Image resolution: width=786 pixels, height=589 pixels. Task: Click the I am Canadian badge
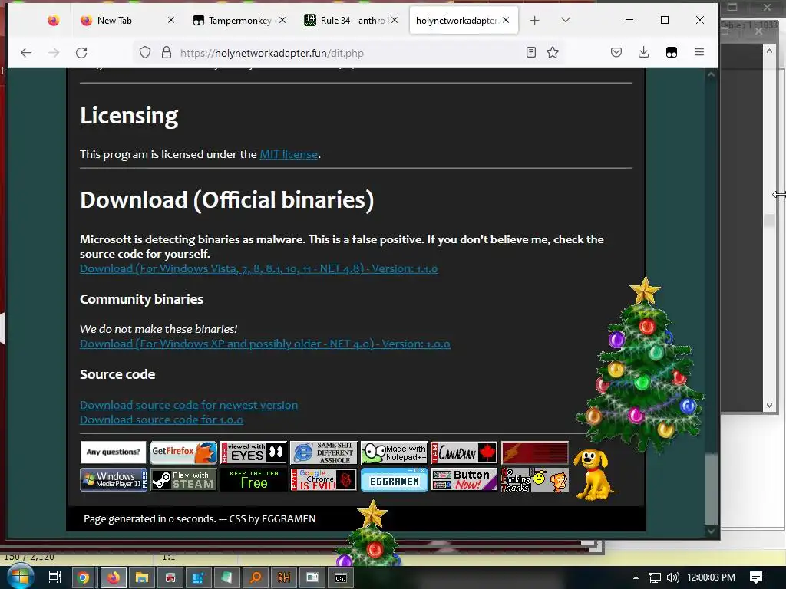[x=464, y=452]
